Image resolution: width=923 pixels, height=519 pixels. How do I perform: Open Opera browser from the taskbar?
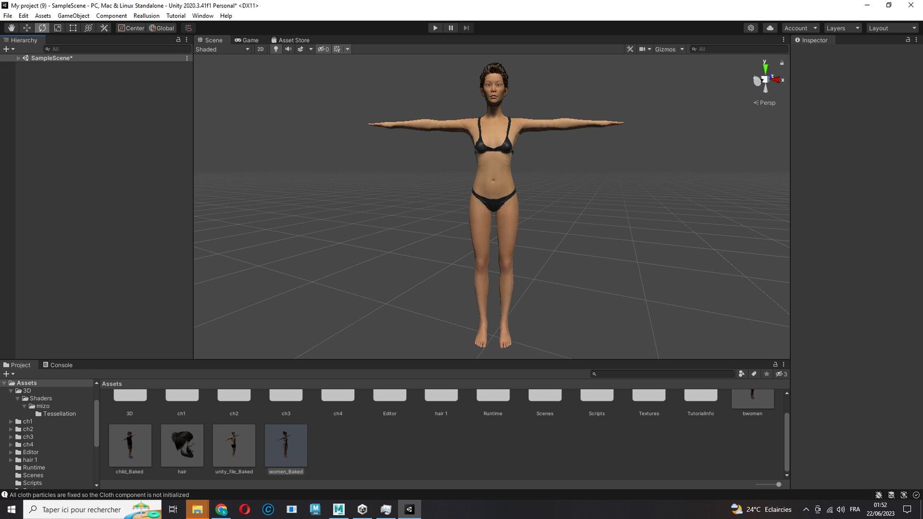245,509
